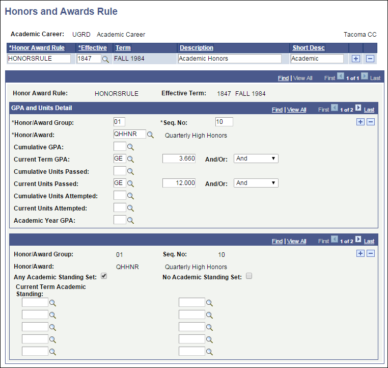Open Honor/Award QHHNR lookup magnifier
The image size is (388, 368).
tap(150, 135)
